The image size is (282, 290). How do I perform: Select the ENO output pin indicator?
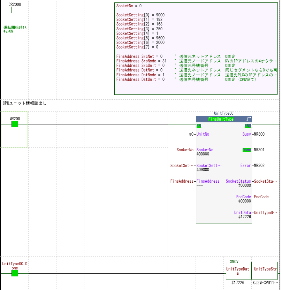248,126
